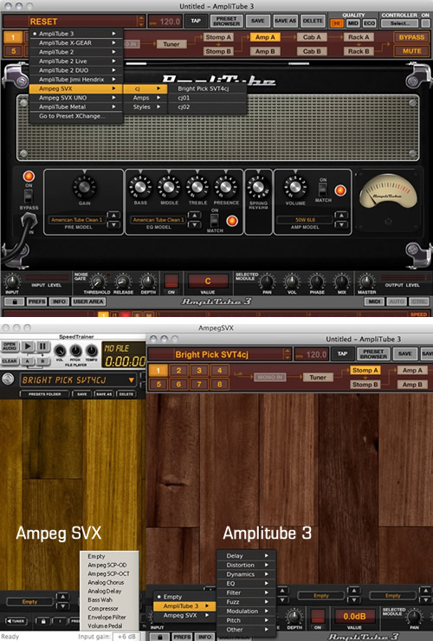
Task: Click the red LED next to EQ MATCH
Action: [232, 221]
